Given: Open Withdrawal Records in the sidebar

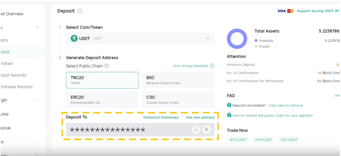Looking at the screenshot, I should [x=17, y=87].
